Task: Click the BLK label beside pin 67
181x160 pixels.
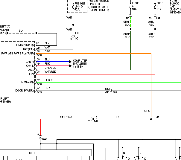Action: [47, 43]
